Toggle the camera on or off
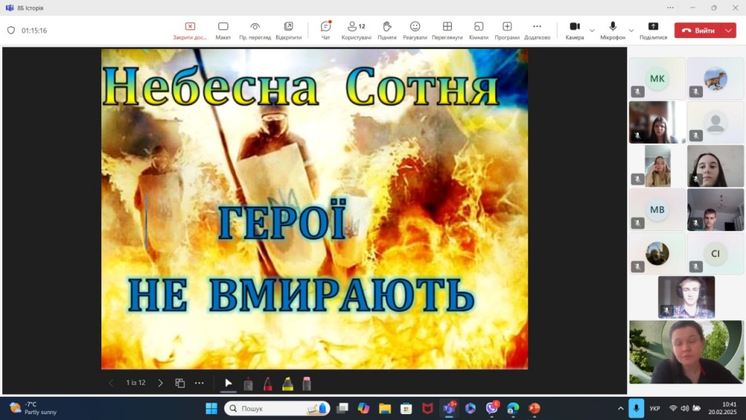This screenshot has height=420, width=746. point(574,30)
